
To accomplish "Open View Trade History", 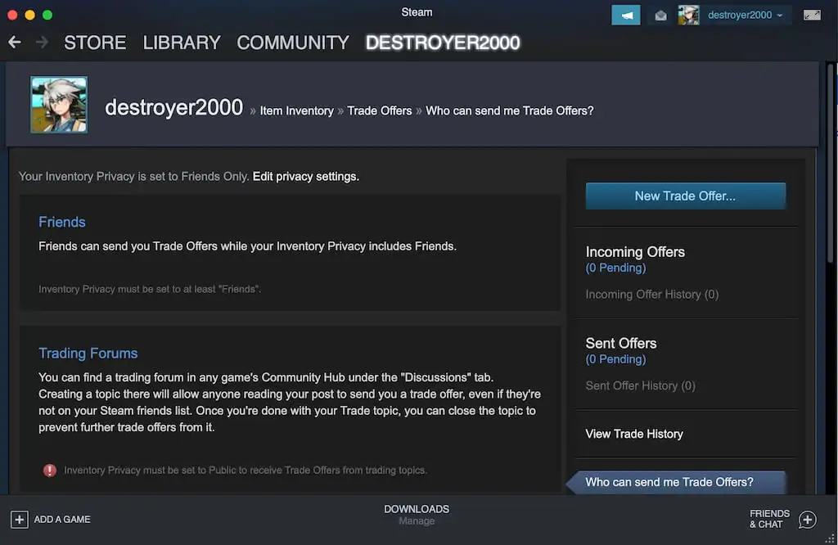I will pos(634,434).
